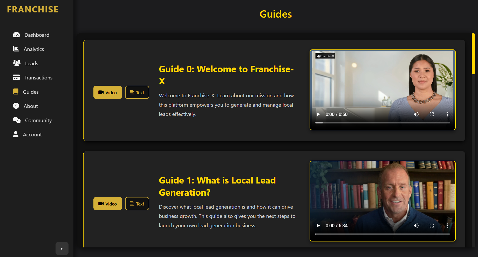478x257 pixels.
Task: Switch Guide 0 display to Video mode
Action: coord(107,92)
